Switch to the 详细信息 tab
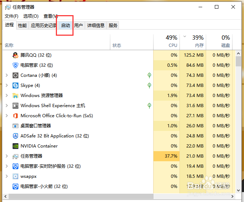The width and height of the screenshot is (244, 202). pos(96,25)
